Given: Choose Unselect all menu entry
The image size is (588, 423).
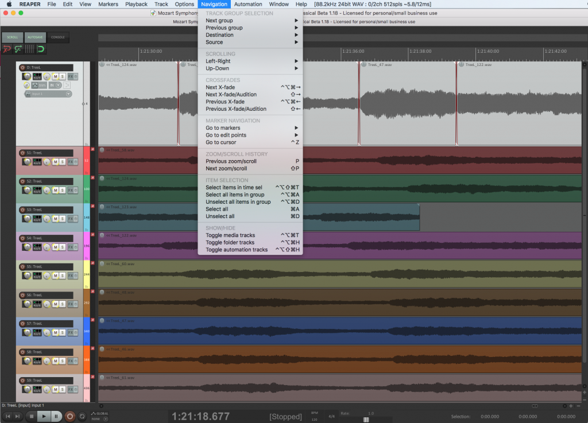Looking at the screenshot, I should [x=250, y=216].
